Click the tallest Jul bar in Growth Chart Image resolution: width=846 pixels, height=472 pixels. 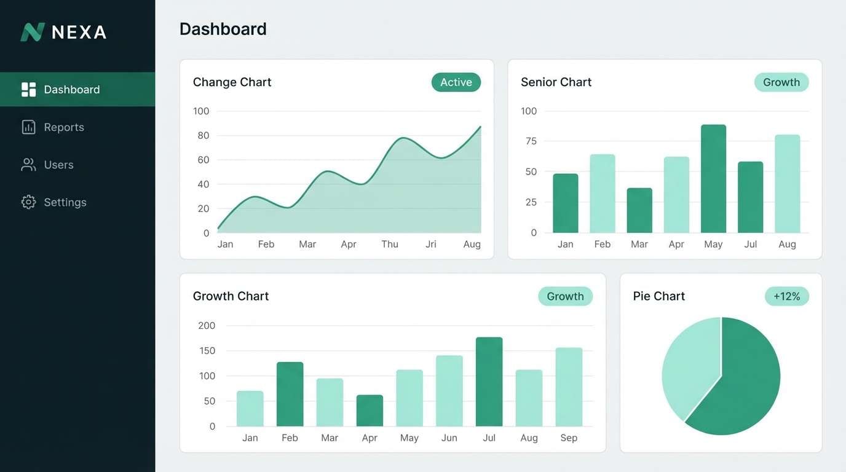(489, 381)
